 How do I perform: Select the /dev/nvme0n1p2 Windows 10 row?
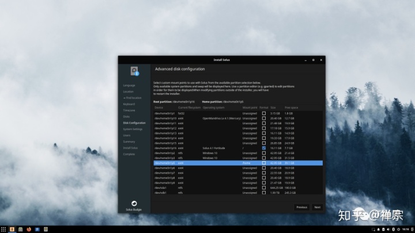click(x=238, y=153)
